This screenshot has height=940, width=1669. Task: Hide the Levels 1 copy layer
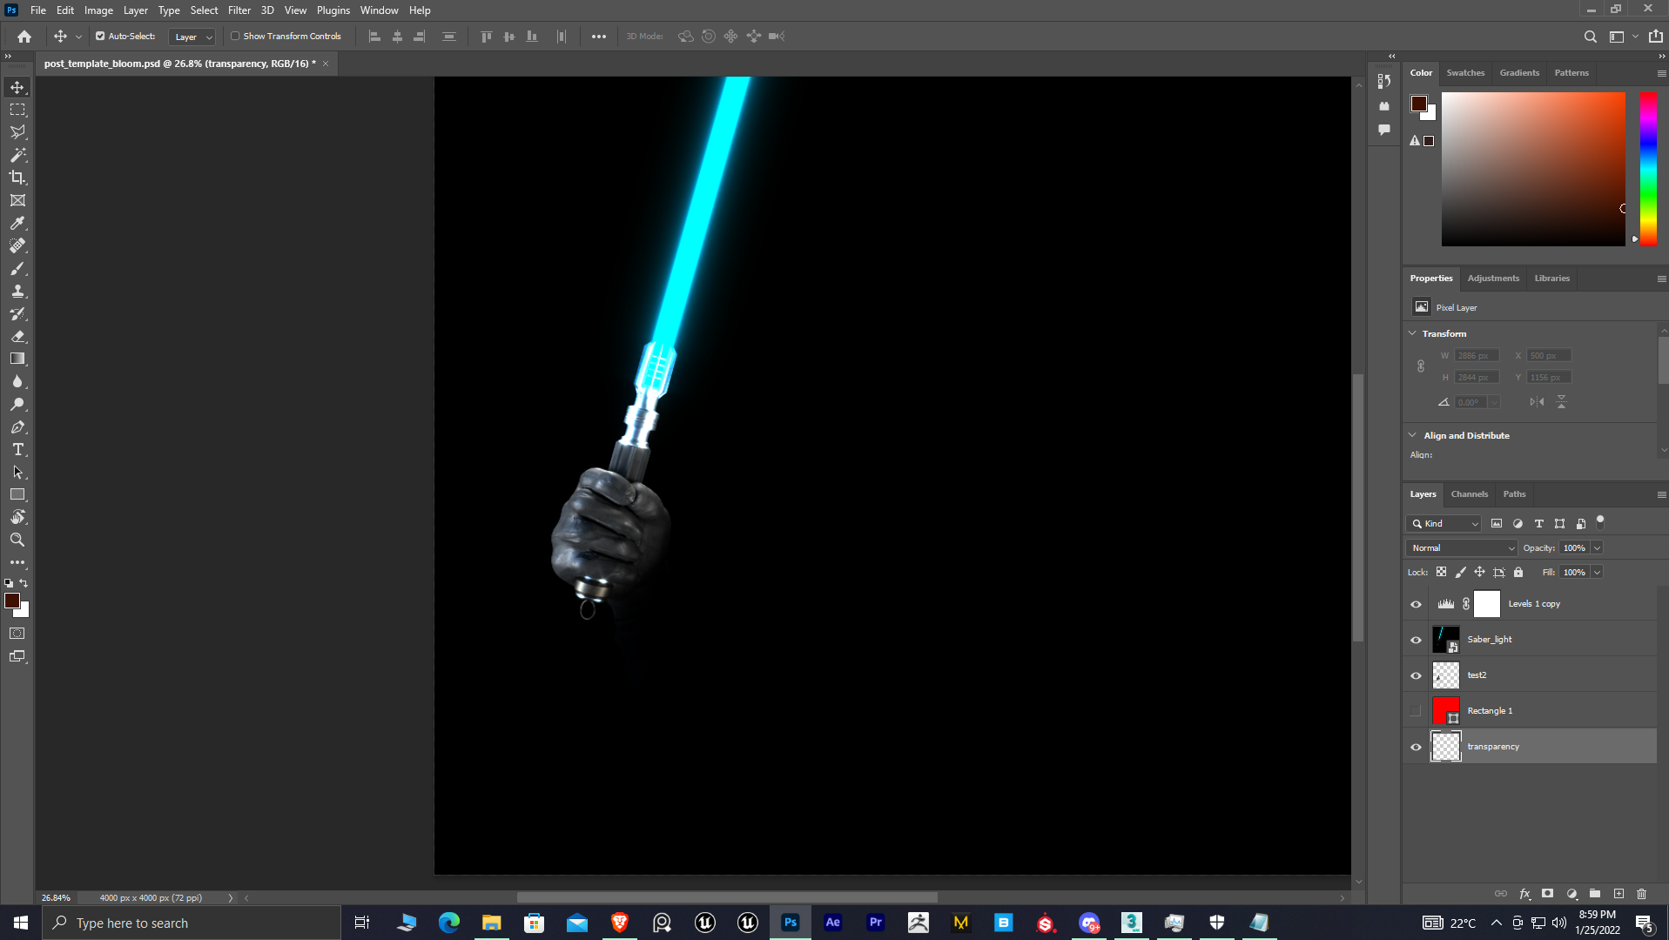1416,604
